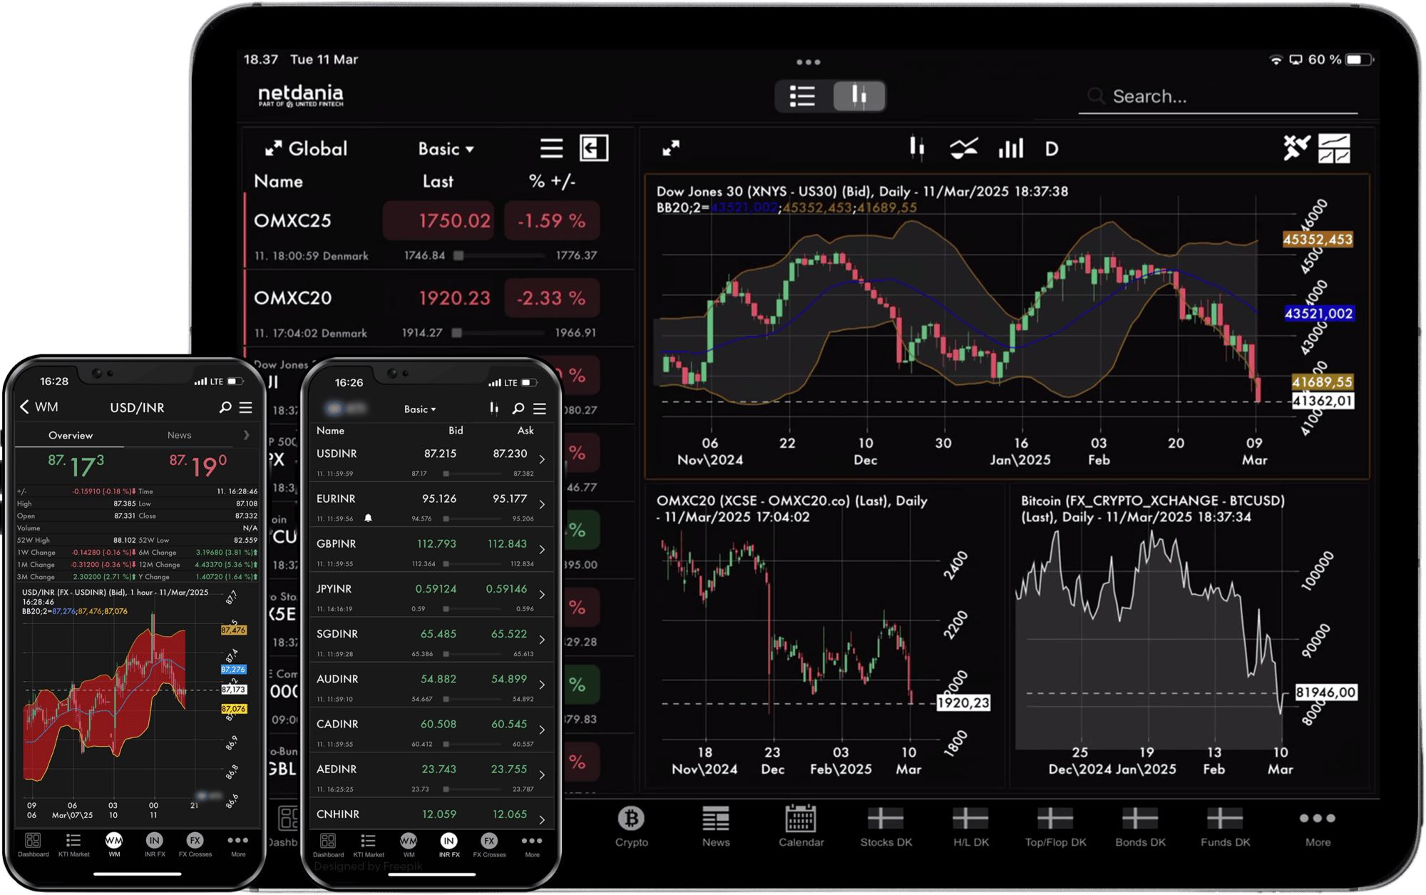Open the drawing tools icon
This screenshot has height=895, width=1426.
tap(1296, 148)
